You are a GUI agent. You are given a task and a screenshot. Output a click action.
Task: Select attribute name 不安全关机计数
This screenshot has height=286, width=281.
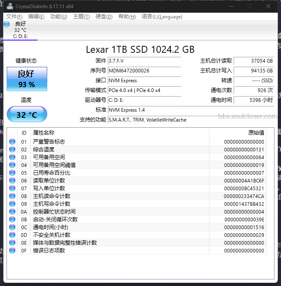(52, 235)
